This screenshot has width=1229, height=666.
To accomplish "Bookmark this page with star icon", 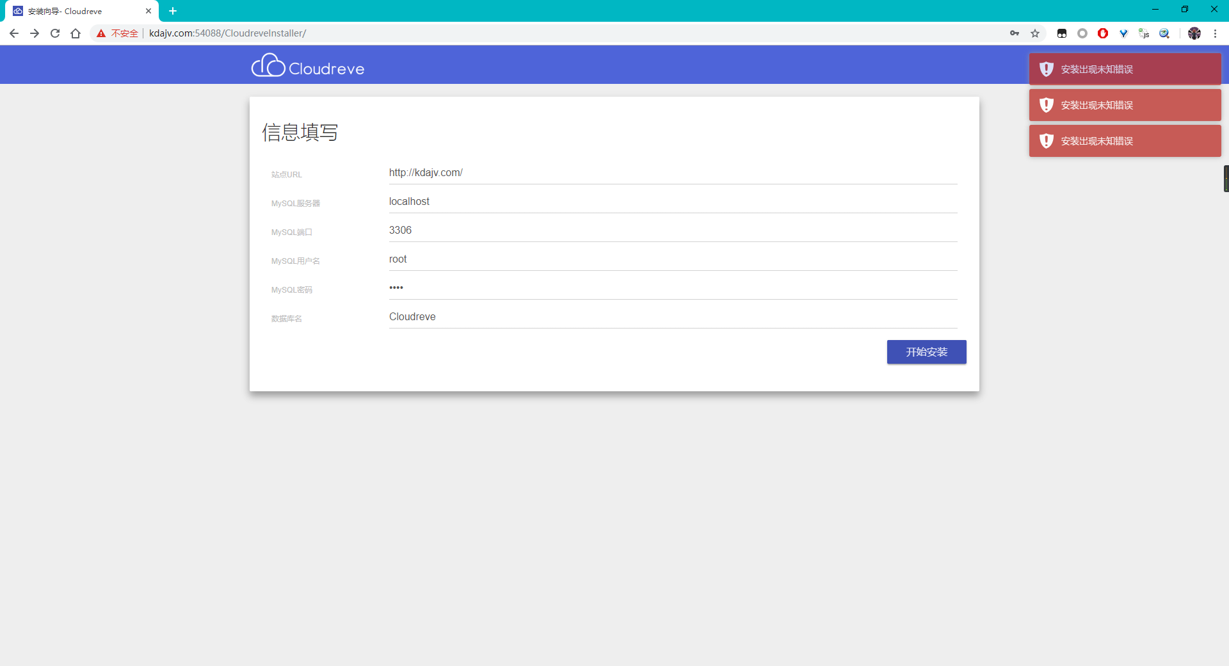I will pos(1035,33).
